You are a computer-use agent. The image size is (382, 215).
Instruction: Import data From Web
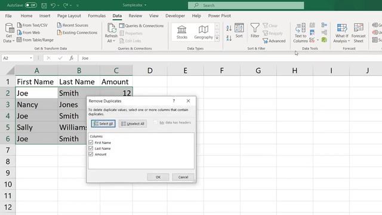(29, 32)
